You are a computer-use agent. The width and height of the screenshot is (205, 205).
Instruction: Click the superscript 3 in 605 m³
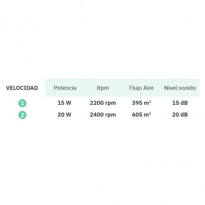tap(150, 113)
